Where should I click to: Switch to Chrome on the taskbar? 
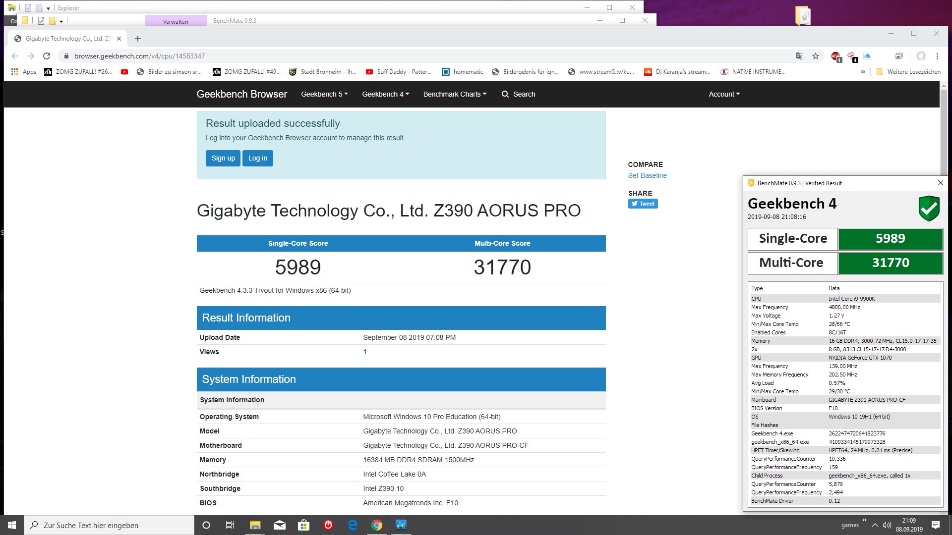(x=377, y=525)
